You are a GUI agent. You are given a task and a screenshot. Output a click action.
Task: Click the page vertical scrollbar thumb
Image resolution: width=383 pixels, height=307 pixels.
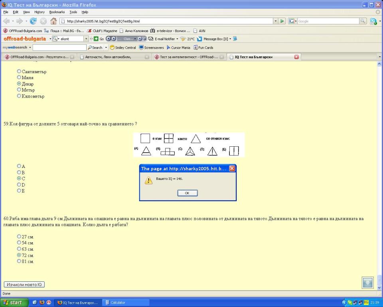tap(379, 280)
